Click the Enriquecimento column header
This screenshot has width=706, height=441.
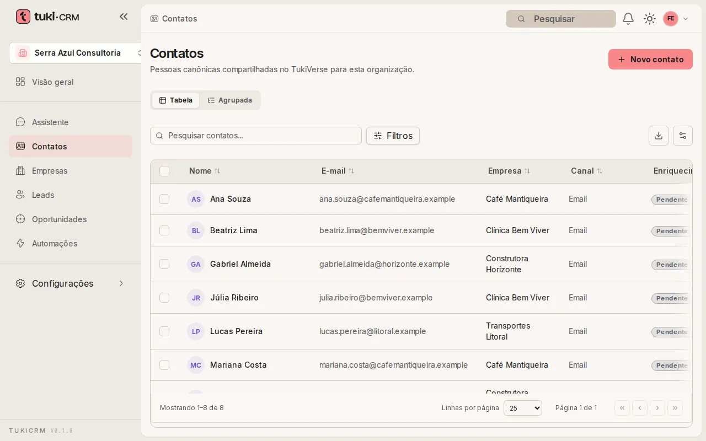pos(672,171)
